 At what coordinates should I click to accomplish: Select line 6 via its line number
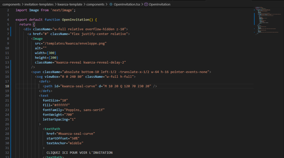[x=8, y=29]
